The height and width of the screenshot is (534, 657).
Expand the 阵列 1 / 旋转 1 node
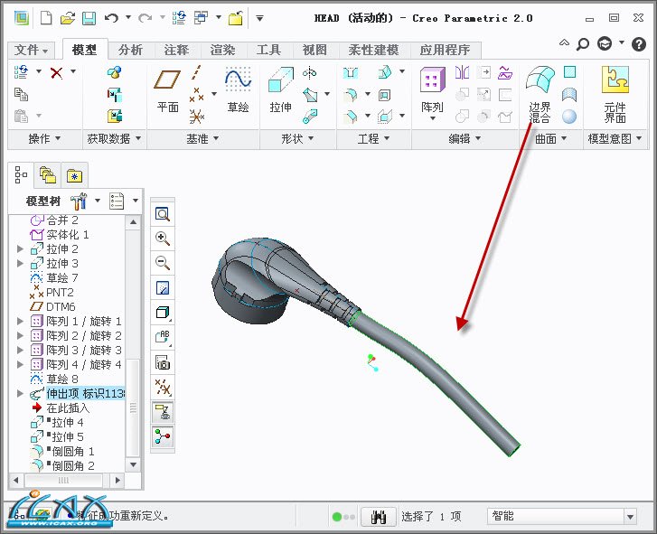tap(21, 321)
